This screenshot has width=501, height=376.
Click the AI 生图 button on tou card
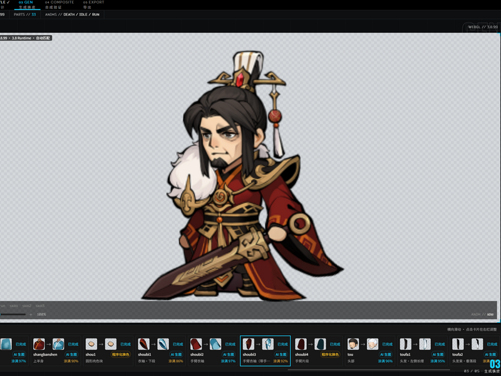386,355
